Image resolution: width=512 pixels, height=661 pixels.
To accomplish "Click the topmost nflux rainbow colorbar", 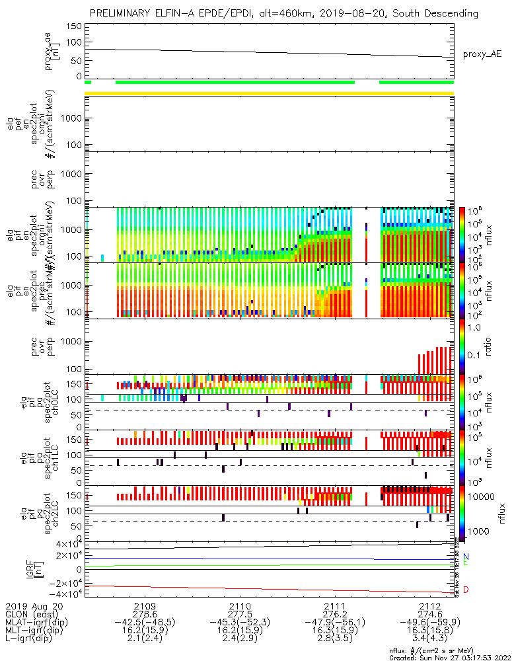I will [x=464, y=233].
